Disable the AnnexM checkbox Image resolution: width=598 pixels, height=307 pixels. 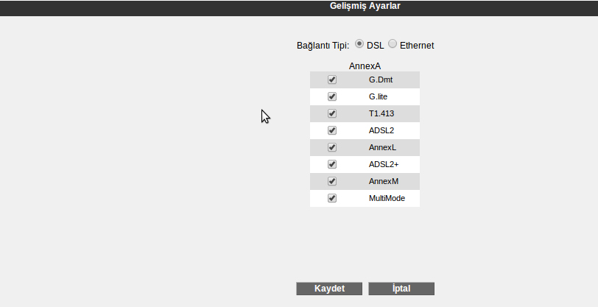332,181
